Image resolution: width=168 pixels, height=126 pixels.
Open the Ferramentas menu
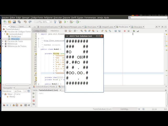[x=90, y=18]
